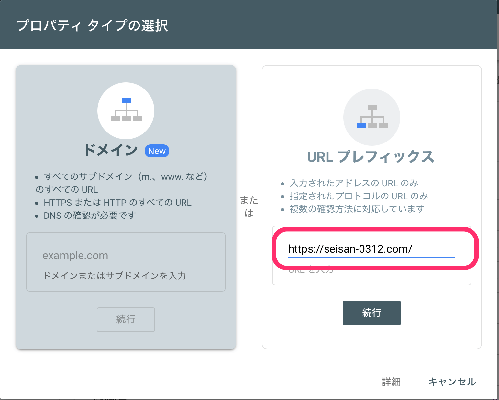Choose the domain verification option panel

coord(126,207)
